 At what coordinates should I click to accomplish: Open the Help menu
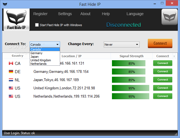click(106, 14)
